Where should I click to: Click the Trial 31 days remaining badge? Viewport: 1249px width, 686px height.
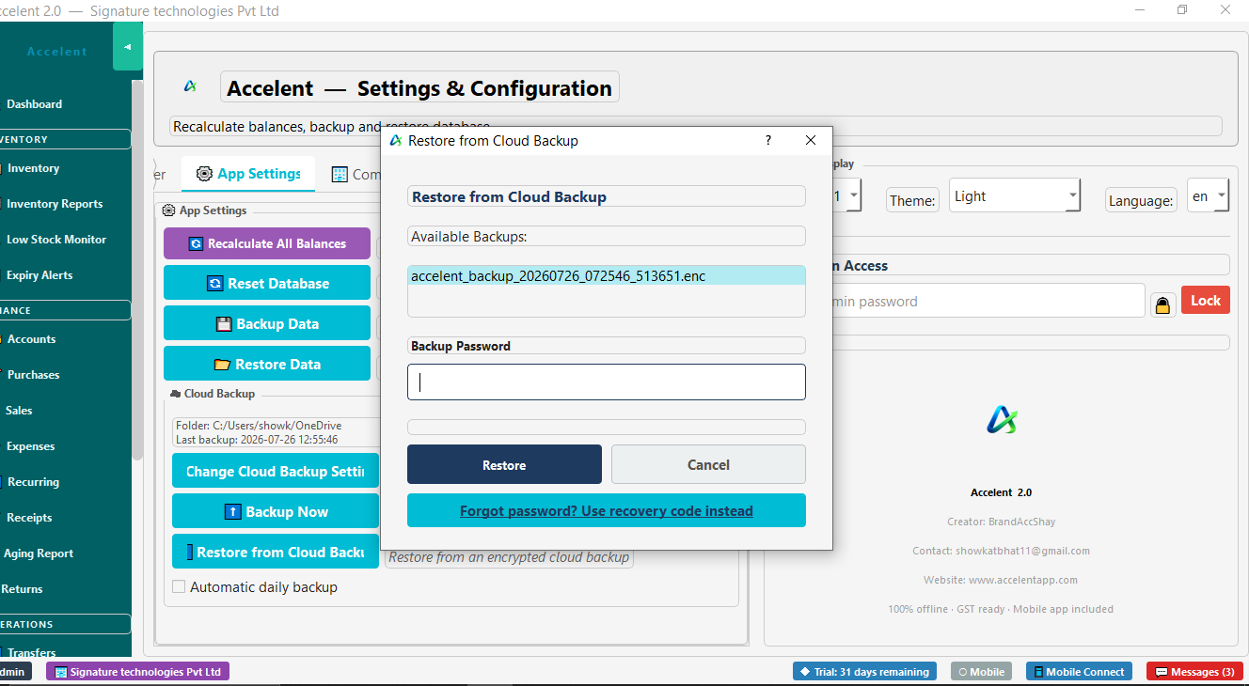[x=864, y=672]
